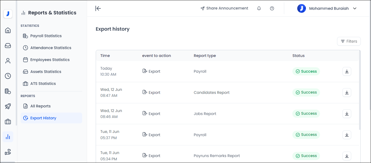Collapse the sidebar panel arrow

click(x=98, y=8)
